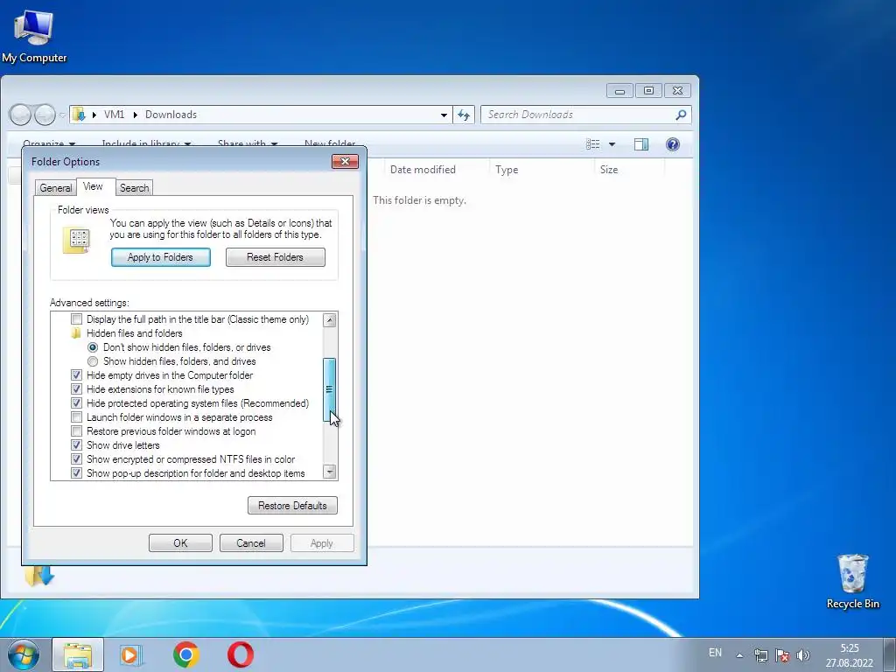The width and height of the screenshot is (896, 672).
Task: Click the Action Center flag tray icon
Action: pyautogui.click(x=782, y=654)
